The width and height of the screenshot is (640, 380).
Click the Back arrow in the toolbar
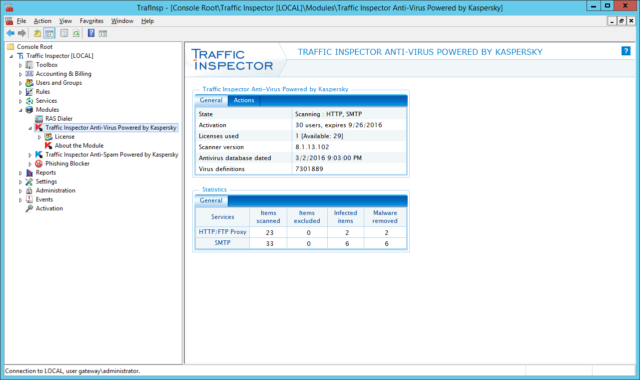coord(10,33)
